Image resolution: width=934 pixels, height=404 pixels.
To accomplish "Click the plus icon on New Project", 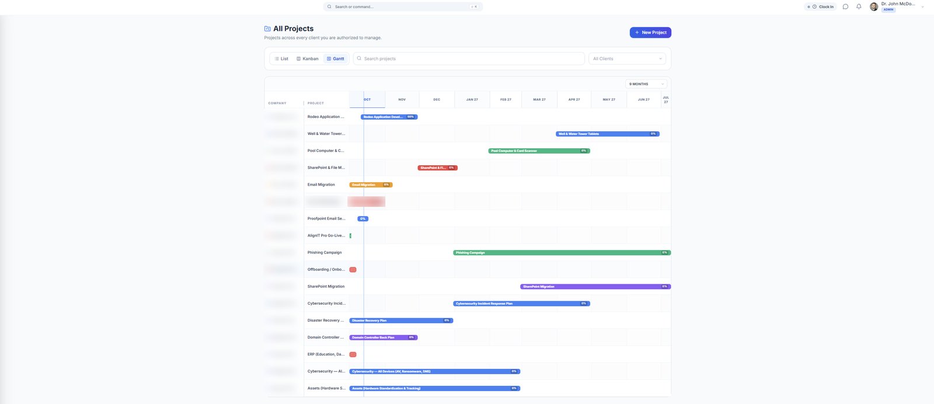I will point(637,33).
